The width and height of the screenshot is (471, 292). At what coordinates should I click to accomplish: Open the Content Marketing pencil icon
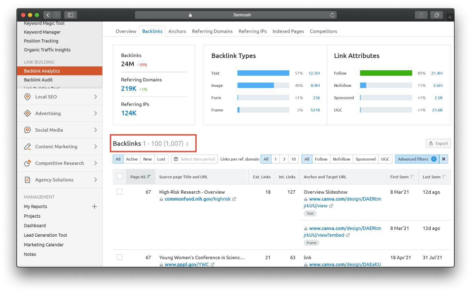pyautogui.click(x=27, y=147)
